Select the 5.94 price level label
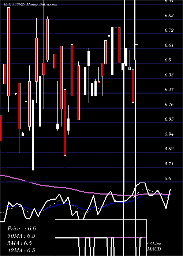 point(169,134)
